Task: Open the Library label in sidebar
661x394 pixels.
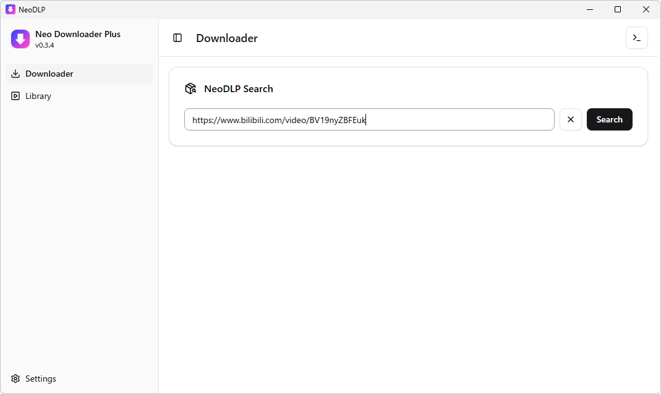Action: pyautogui.click(x=38, y=96)
